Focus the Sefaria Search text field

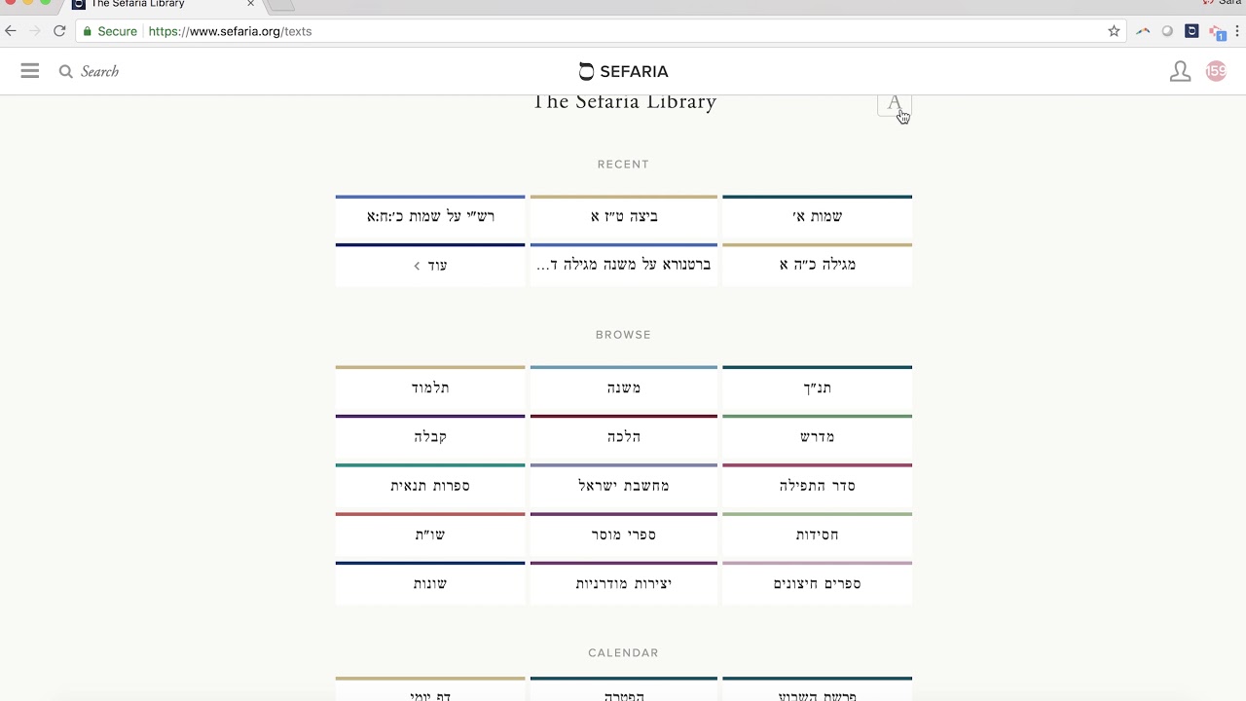tap(99, 71)
